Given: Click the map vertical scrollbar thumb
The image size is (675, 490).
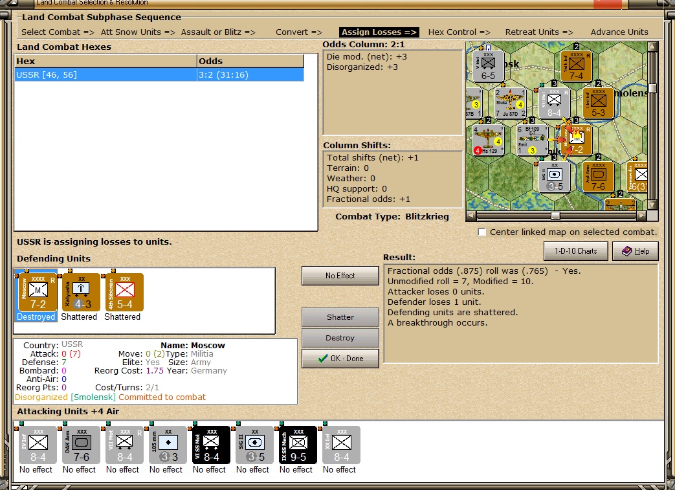Looking at the screenshot, I should click(x=652, y=89).
